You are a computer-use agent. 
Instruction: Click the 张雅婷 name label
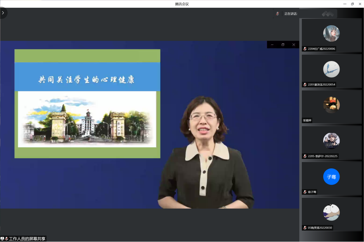(x=307, y=121)
